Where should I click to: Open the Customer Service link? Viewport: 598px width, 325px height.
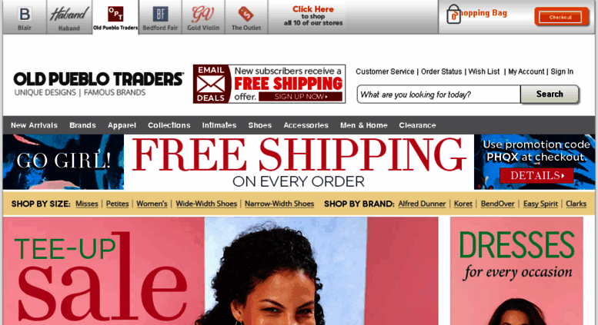(385, 71)
